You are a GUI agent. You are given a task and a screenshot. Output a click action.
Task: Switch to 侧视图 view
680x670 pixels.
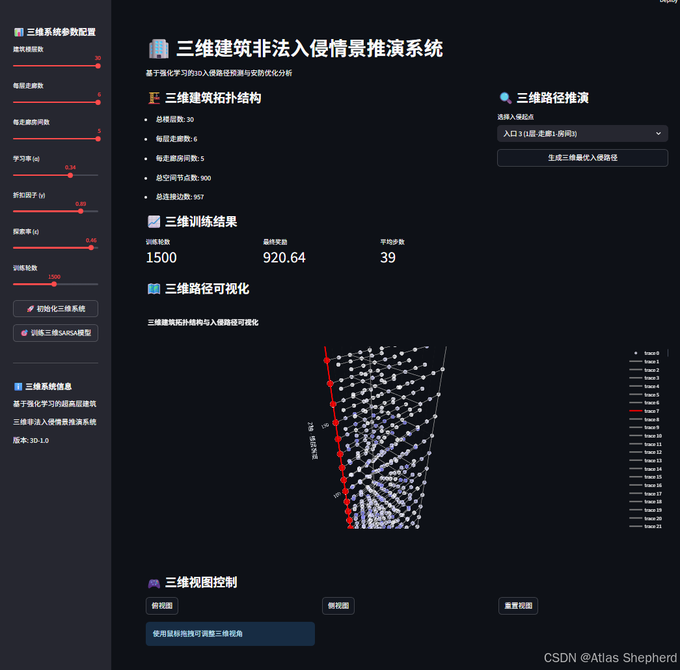pyautogui.click(x=338, y=606)
